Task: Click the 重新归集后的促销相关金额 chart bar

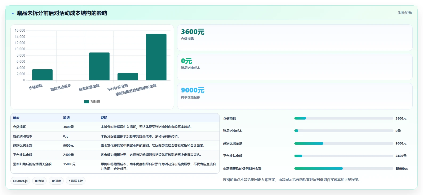Action: pyautogui.click(x=156, y=57)
